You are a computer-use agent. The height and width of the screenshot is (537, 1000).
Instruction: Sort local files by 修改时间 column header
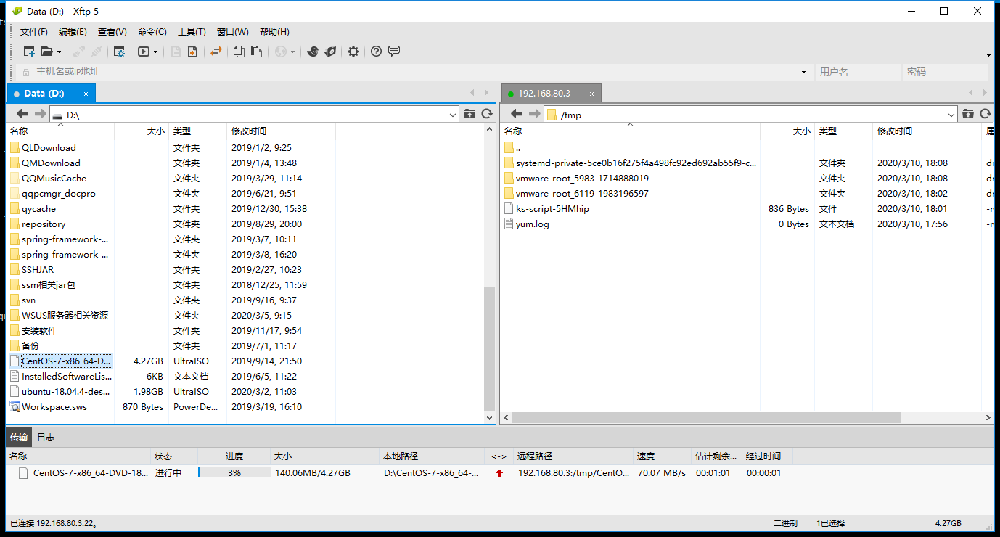[x=282, y=131]
